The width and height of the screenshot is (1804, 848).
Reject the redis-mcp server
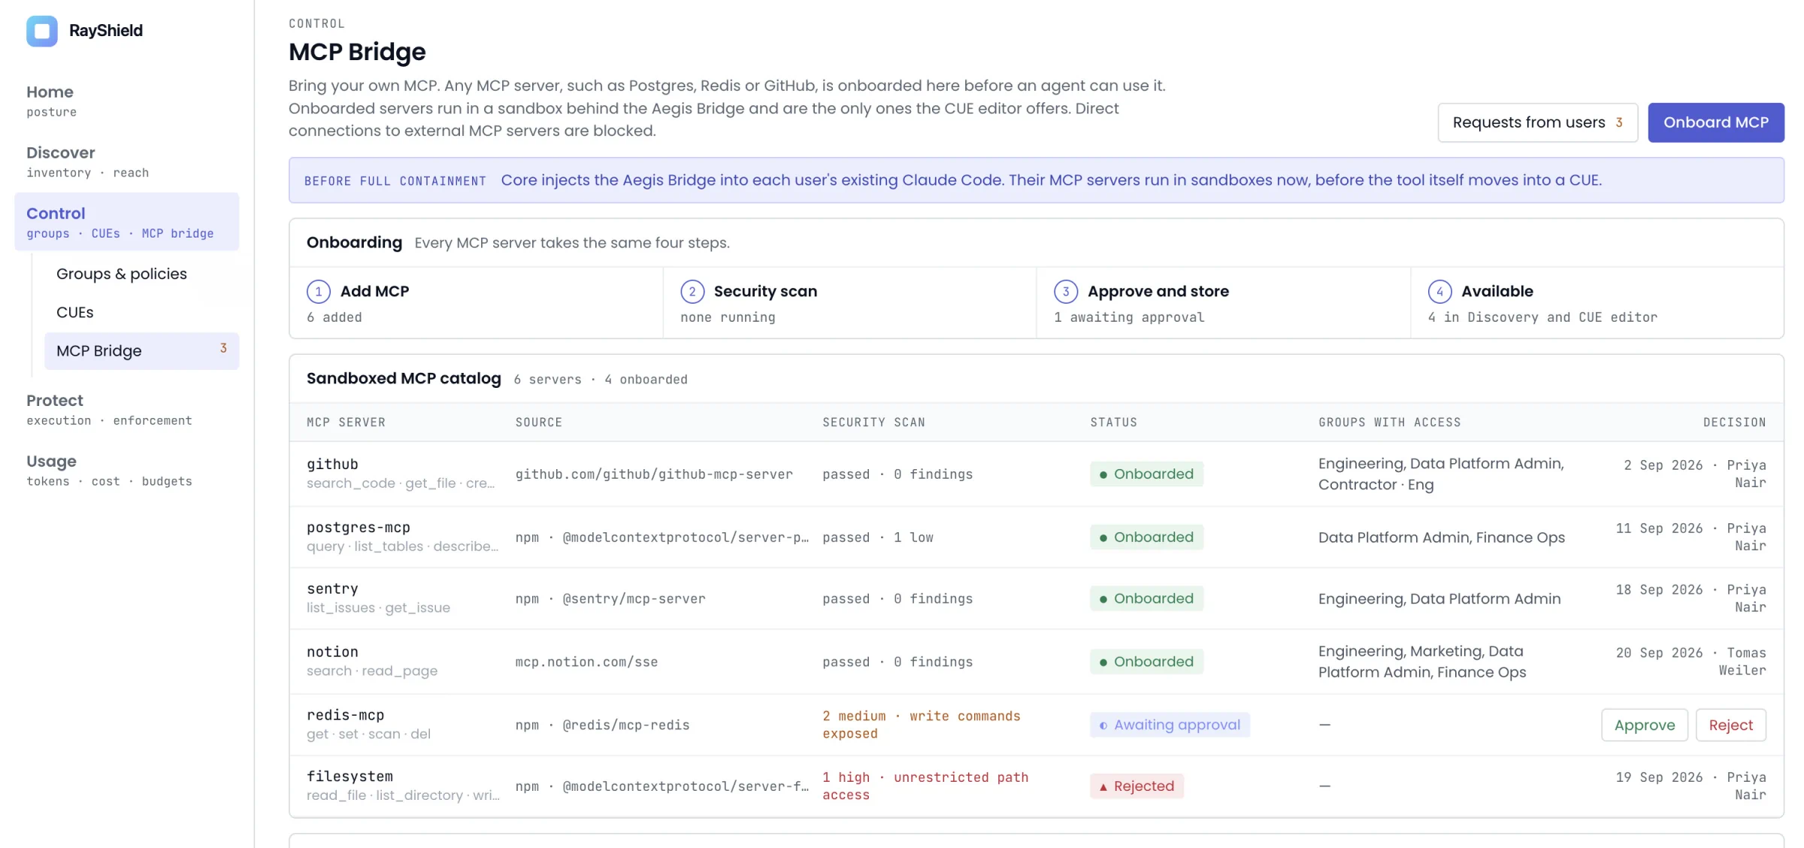(1730, 725)
